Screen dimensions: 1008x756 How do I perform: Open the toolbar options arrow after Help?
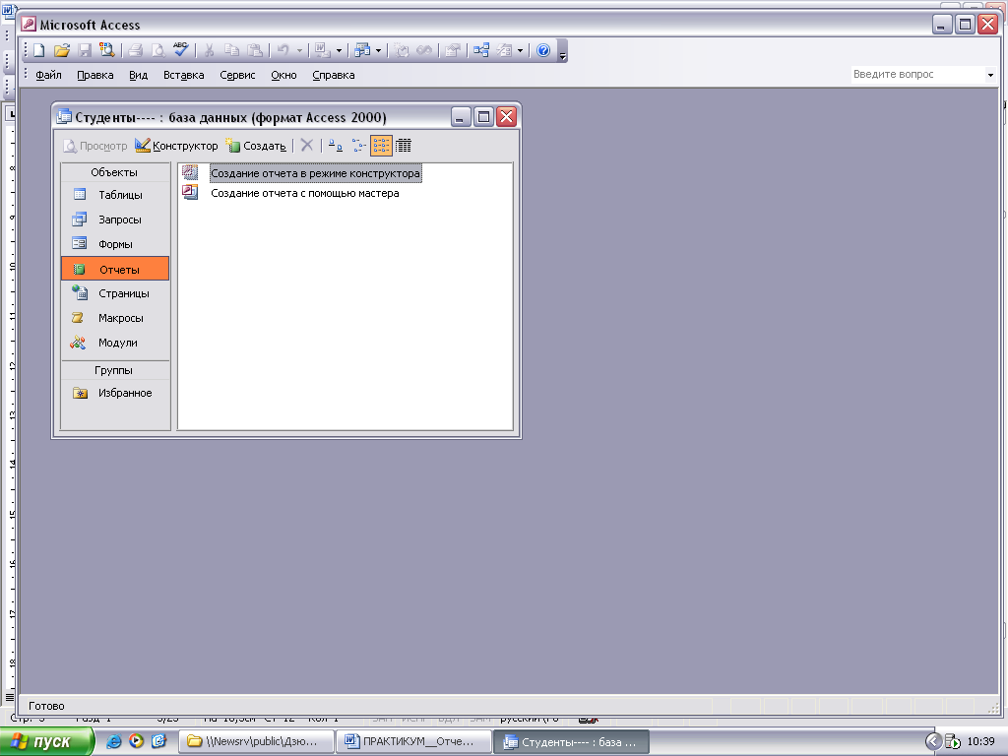[x=562, y=51]
